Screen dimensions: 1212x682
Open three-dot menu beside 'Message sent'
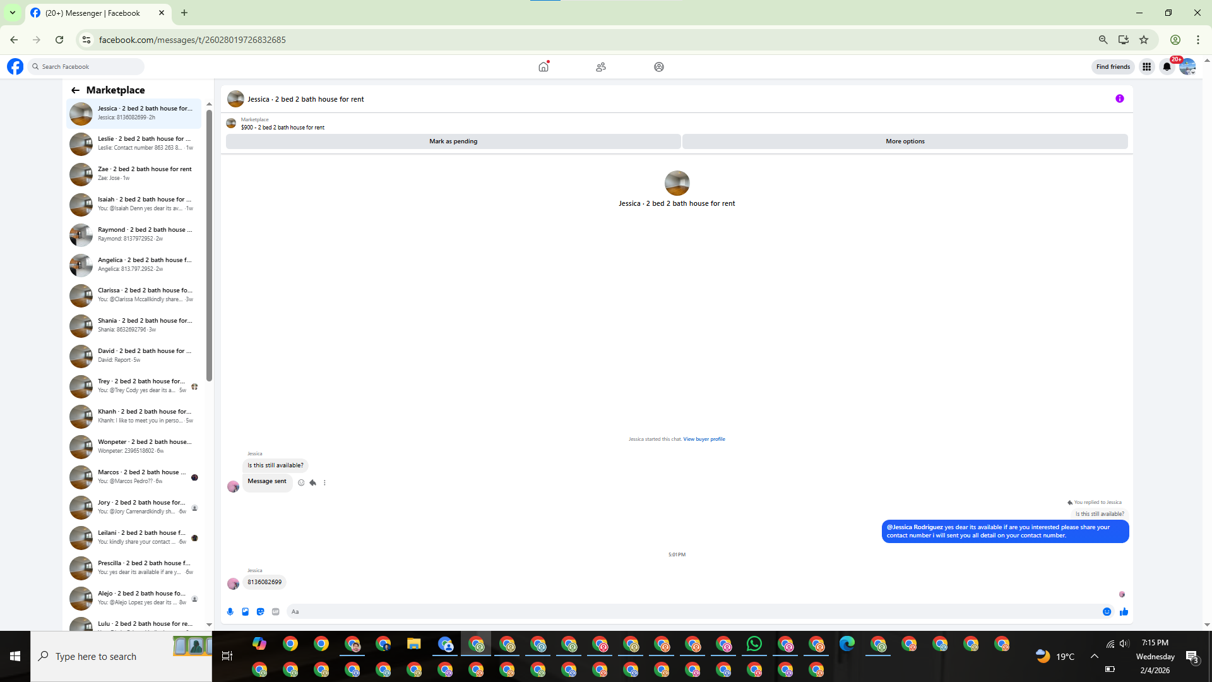coord(324,482)
